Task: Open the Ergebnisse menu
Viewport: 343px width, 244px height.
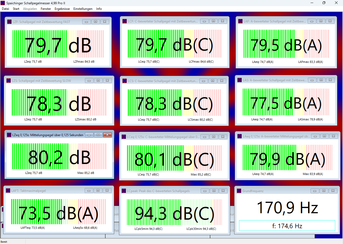Action: coord(62,9)
